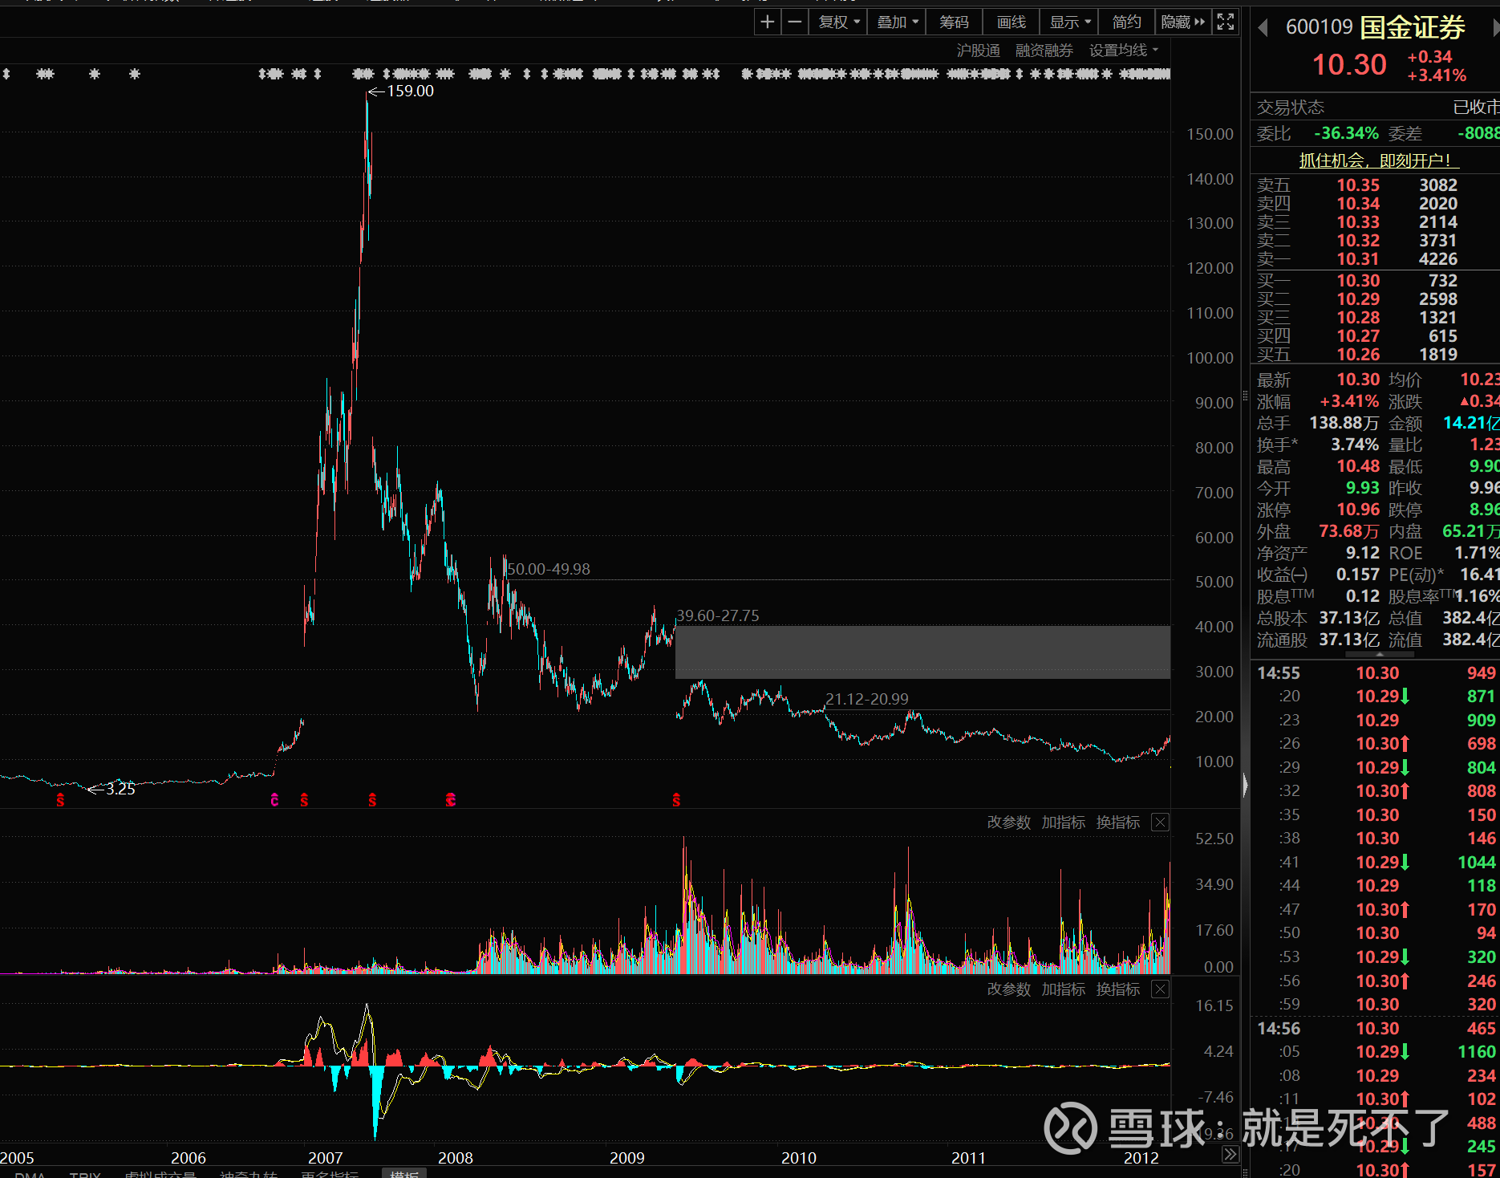The height and width of the screenshot is (1178, 1500).
Task: Select the 更多指标 tab
Action: (330, 1173)
